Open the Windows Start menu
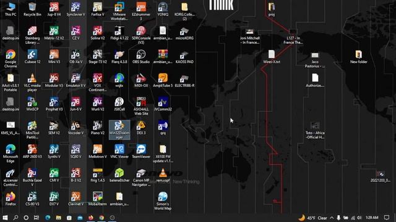The width and height of the screenshot is (396, 222). [5, 218]
